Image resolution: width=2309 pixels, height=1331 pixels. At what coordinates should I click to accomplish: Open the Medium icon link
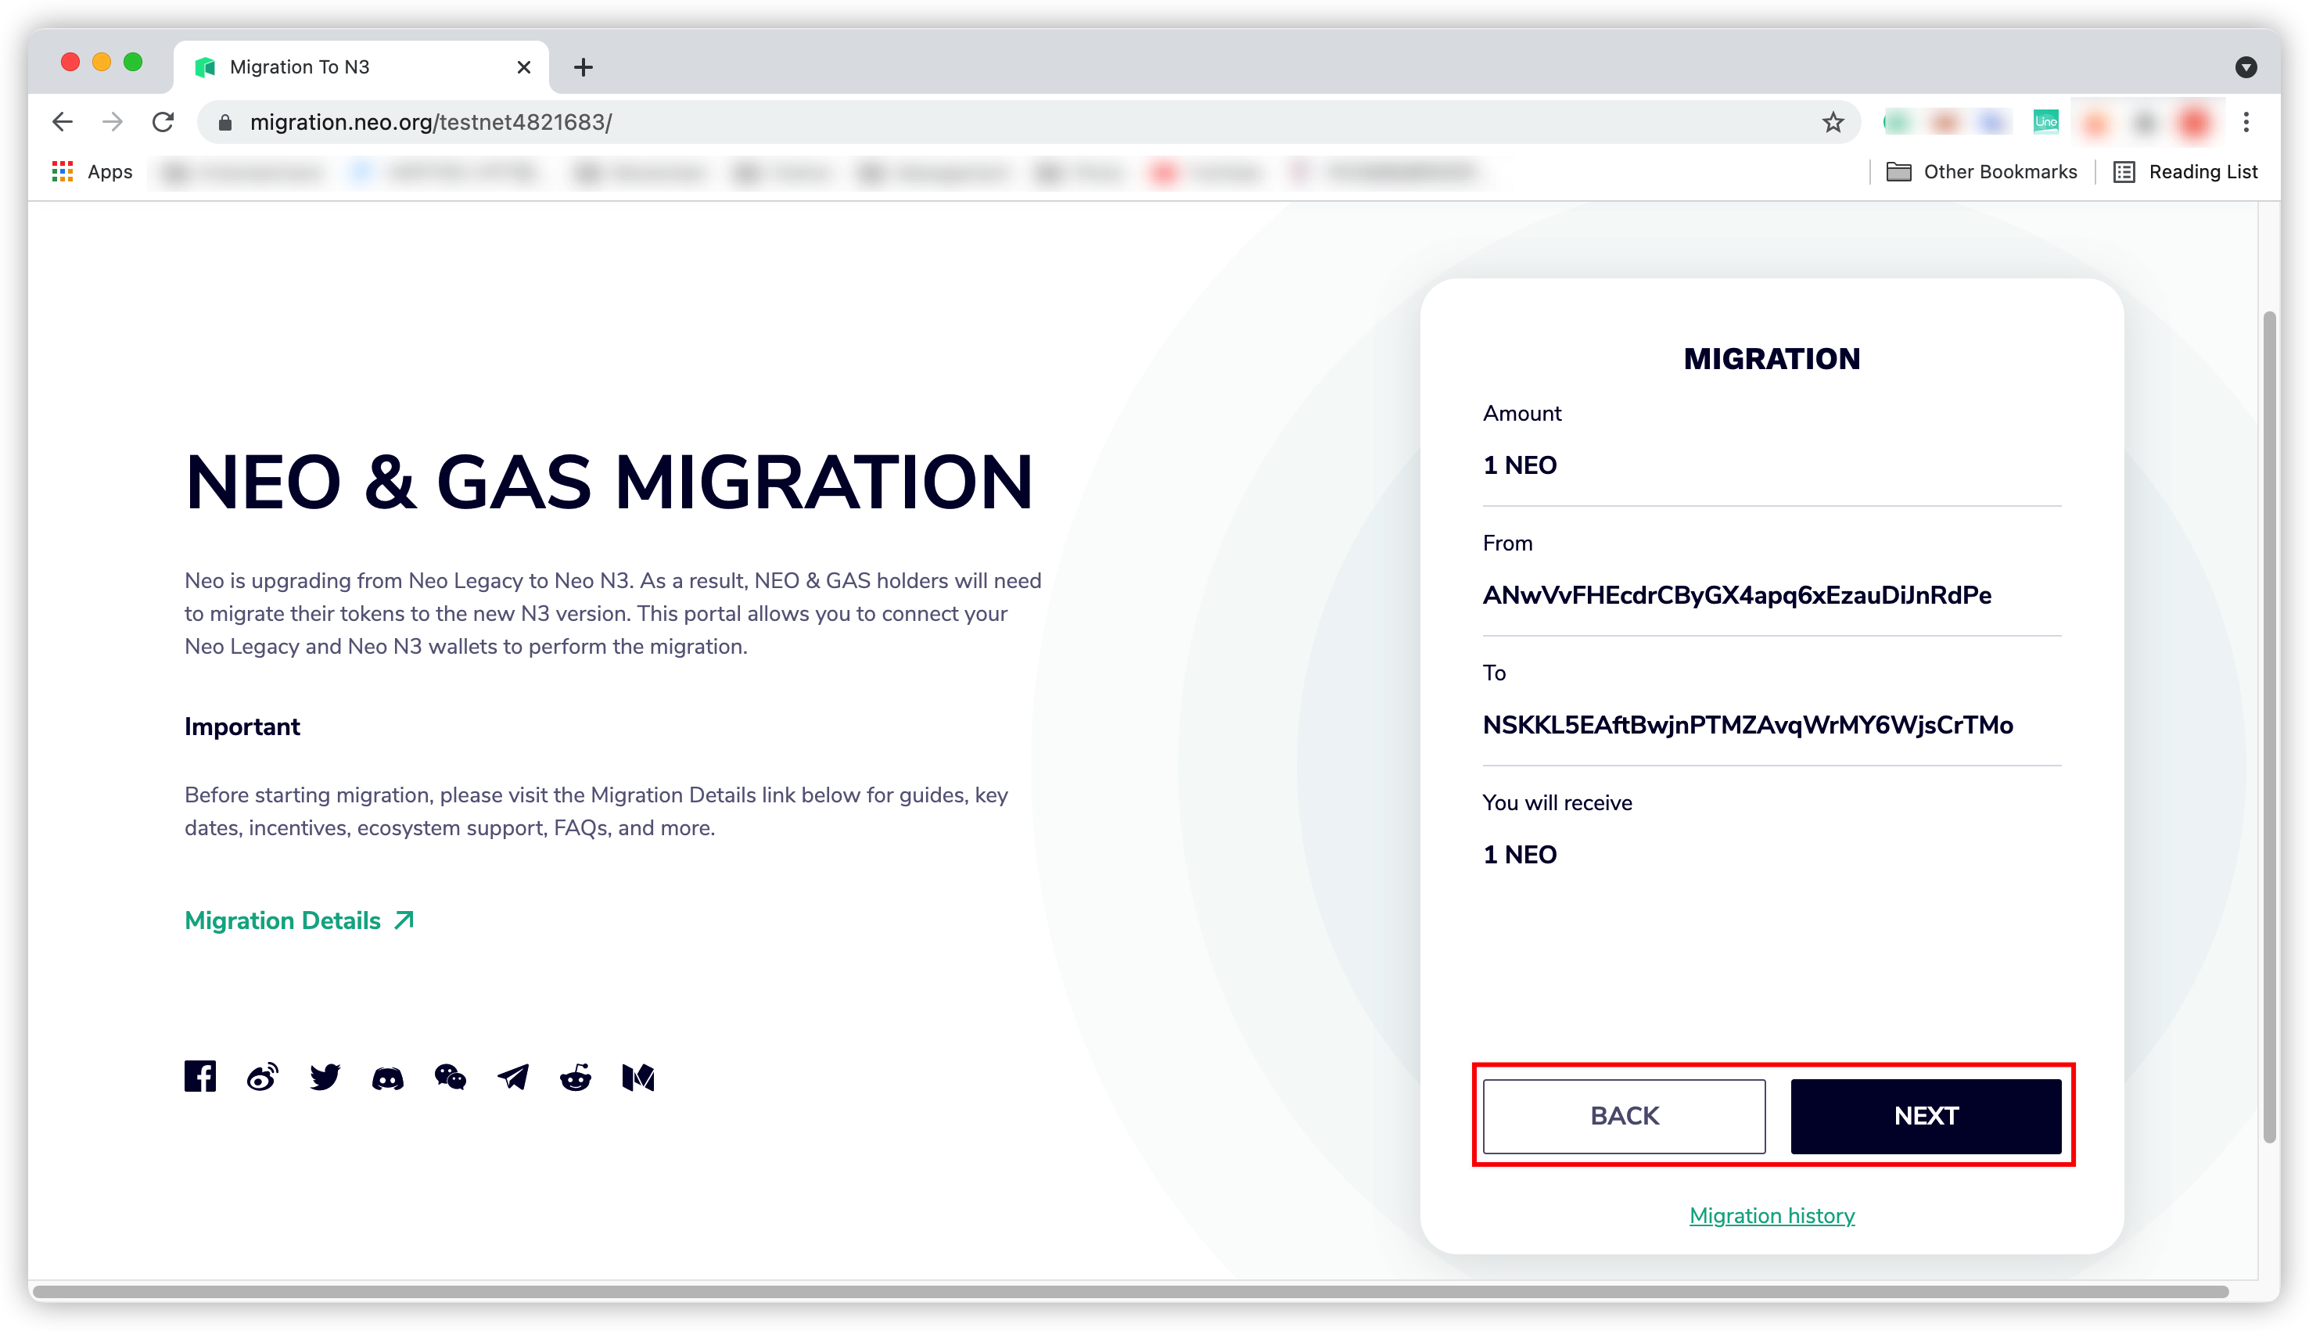coord(638,1077)
